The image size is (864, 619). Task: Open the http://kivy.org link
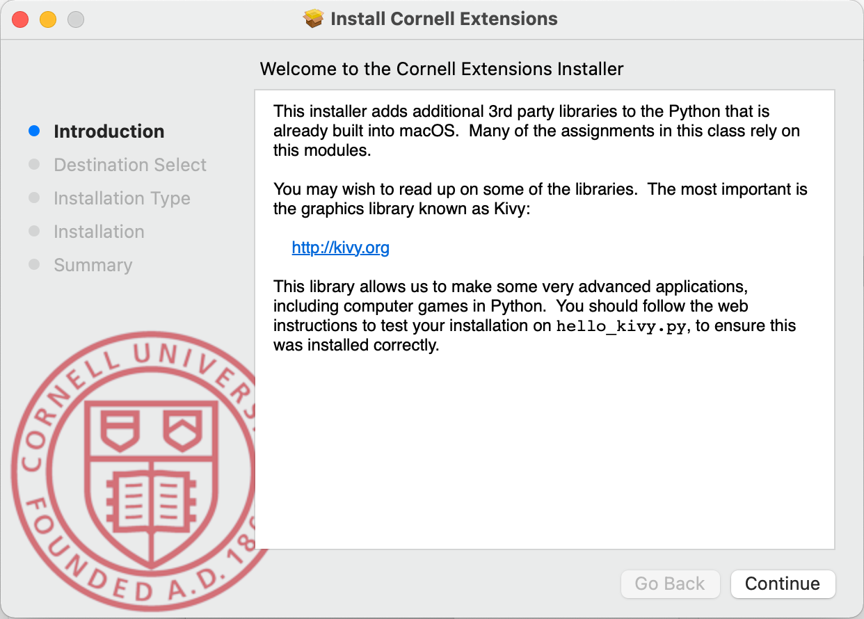pyautogui.click(x=340, y=248)
